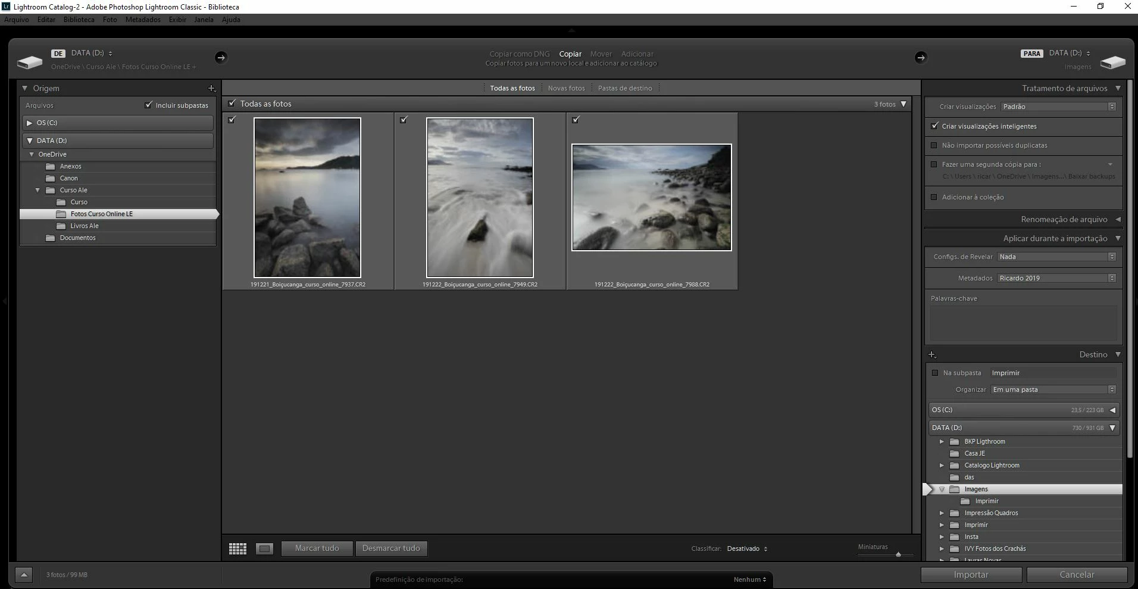Switch to the Novas fotos tab
The width and height of the screenshot is (1138, 589).
click(566, 88)
